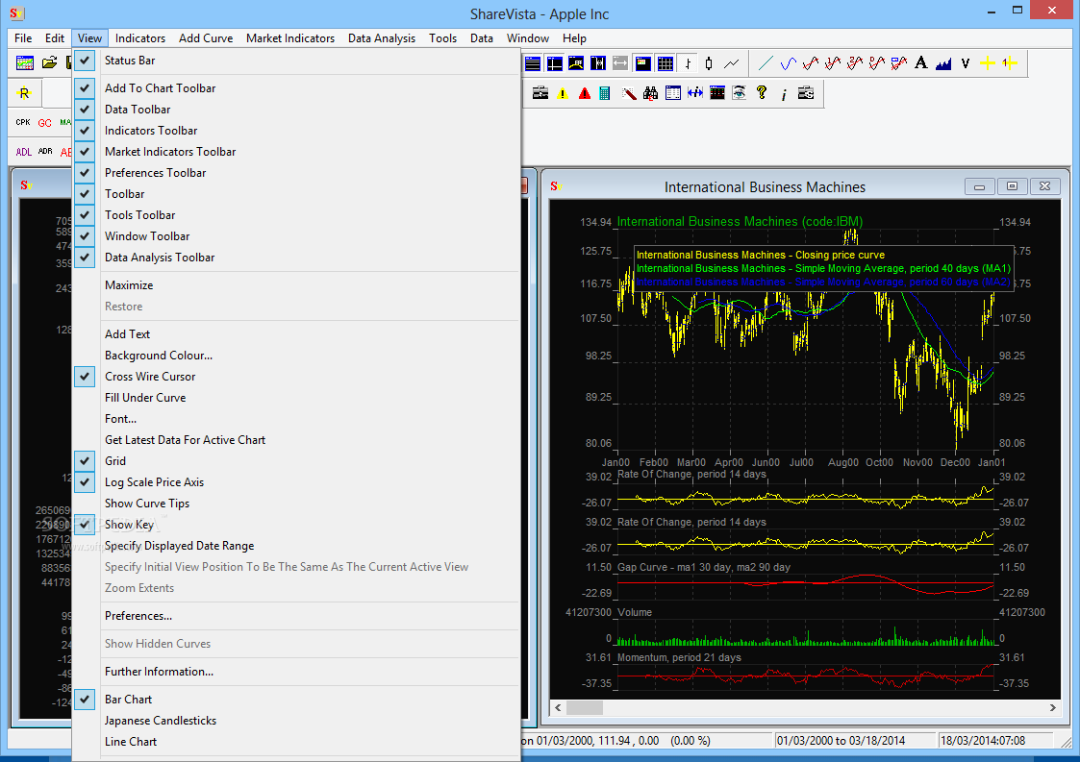Click the horizontal lines window icon
Screen dimensions: 1080x762
click(x=533, y=63)
